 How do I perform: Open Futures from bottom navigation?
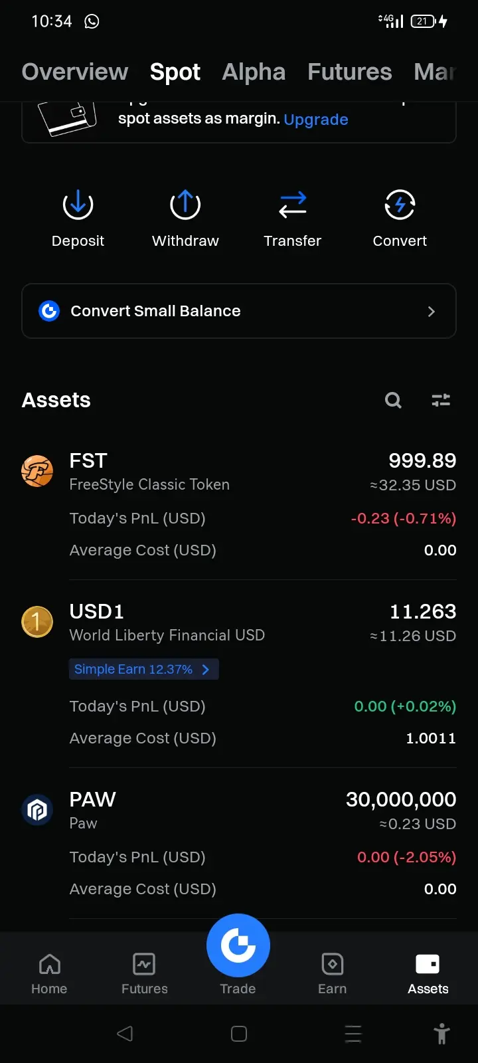144,974
